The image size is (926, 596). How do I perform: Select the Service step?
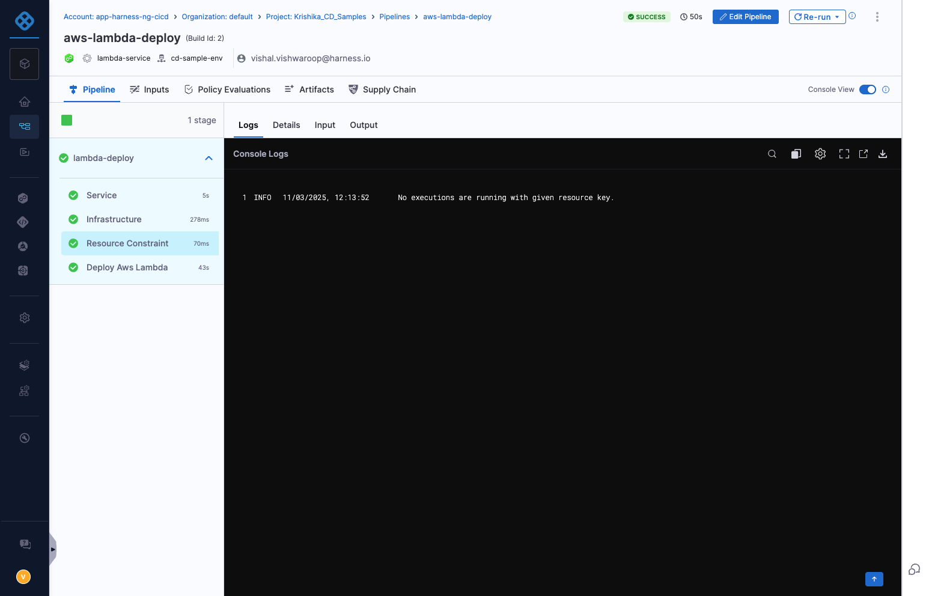click(x=140, y=195)
